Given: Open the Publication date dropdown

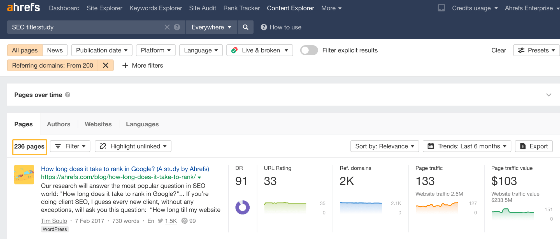Looking at the screenshot, I should (102, 50).
